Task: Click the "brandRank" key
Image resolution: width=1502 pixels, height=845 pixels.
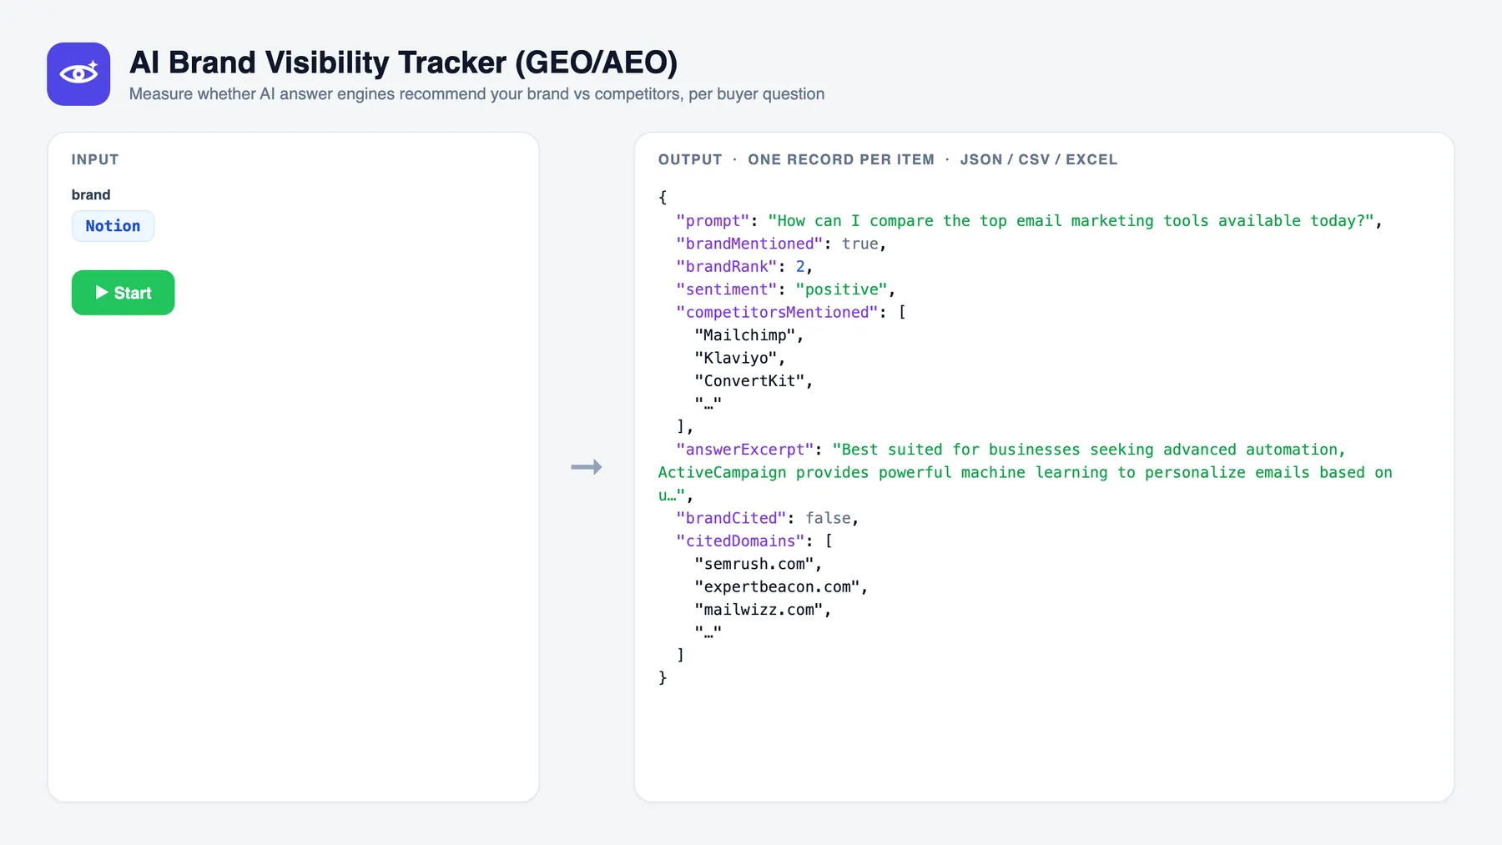Action: pos(727,267)
